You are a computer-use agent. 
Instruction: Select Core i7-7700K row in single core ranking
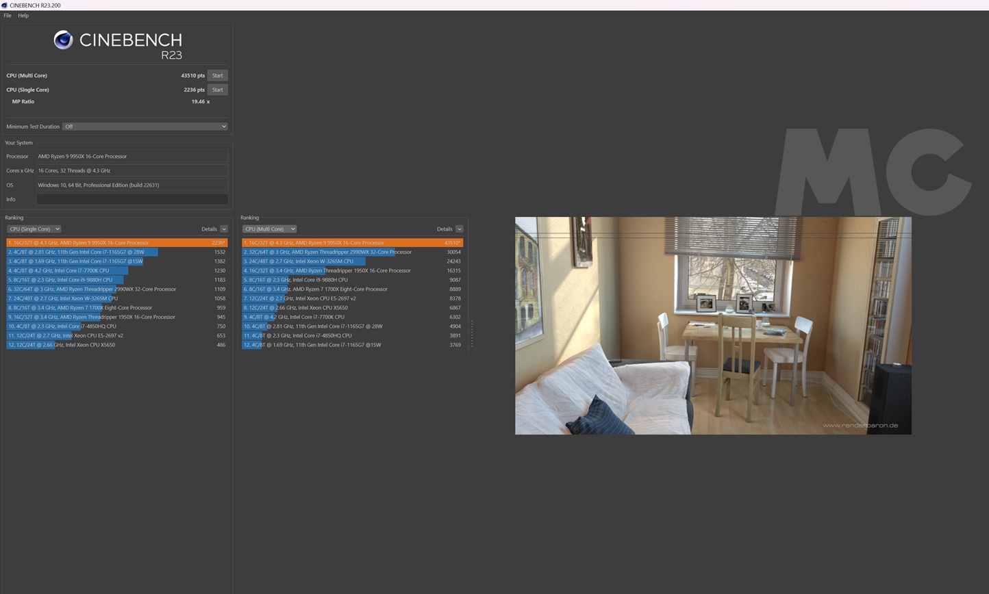coord(116,270)
